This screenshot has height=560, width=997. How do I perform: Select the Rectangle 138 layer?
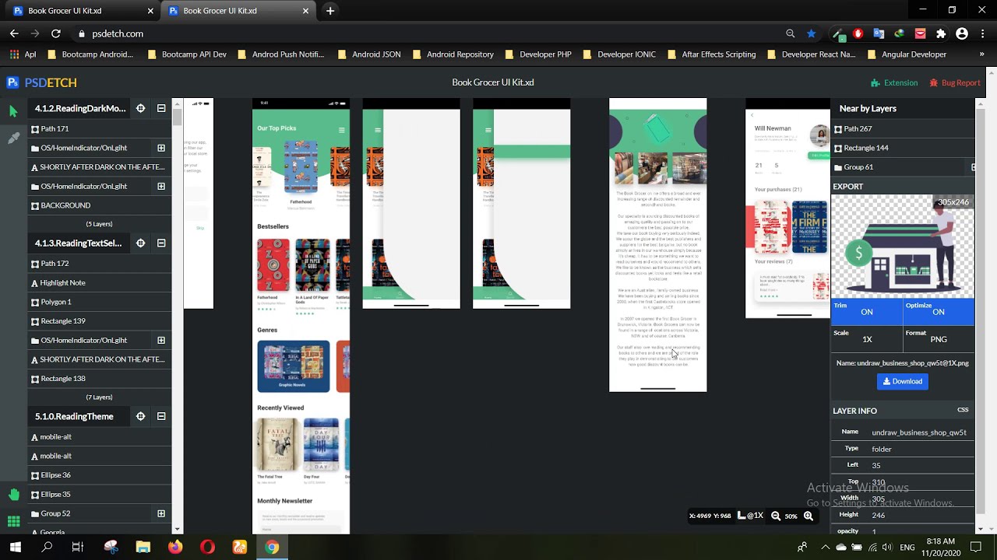tap(98, 378)
